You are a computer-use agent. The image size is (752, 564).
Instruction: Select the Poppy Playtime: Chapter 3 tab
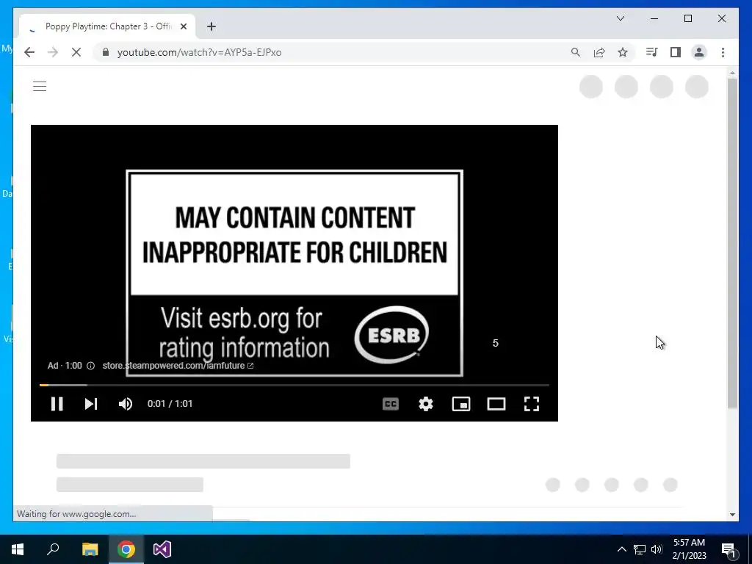(107, 26)
